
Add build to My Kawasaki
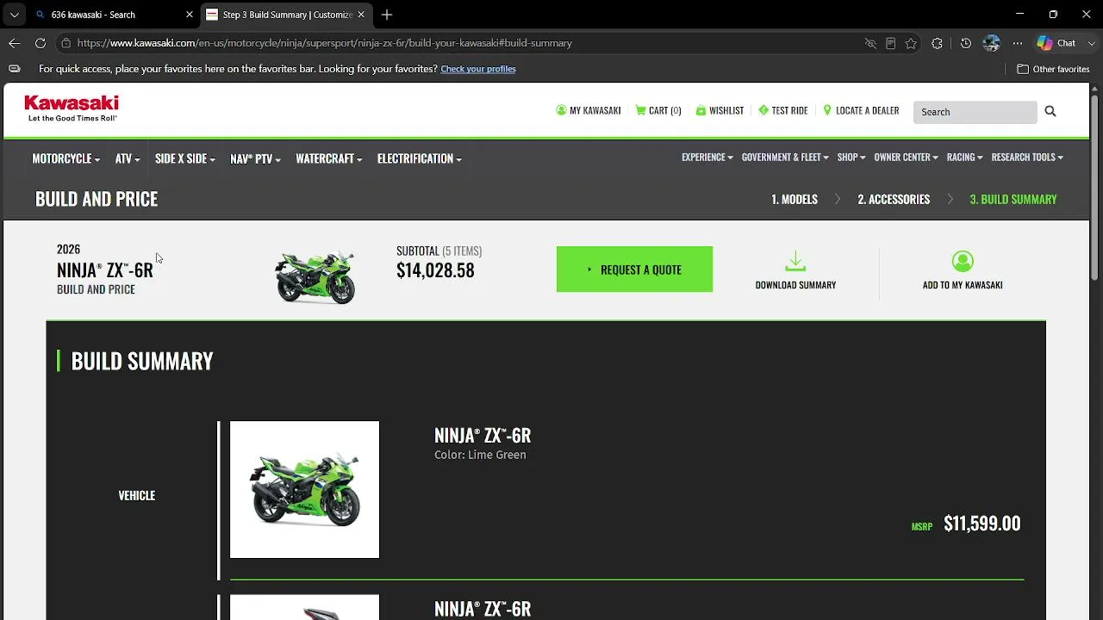963,270
